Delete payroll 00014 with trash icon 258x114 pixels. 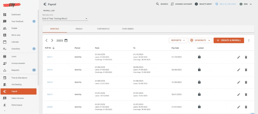pos(246,94)
